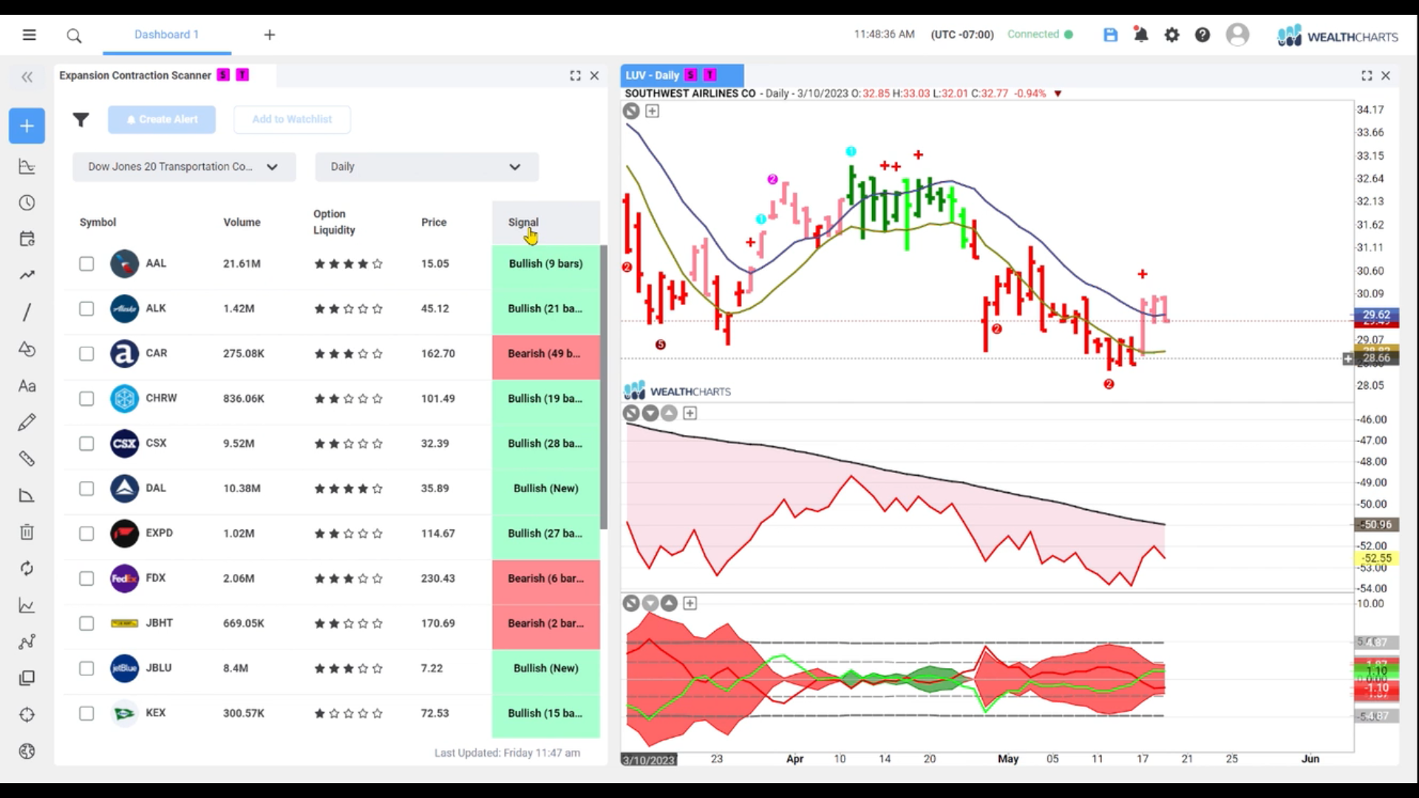Open the clock history tool
Image resolution: width=1419 pixels, height=798 pixels.
click(x=27, y=202)
